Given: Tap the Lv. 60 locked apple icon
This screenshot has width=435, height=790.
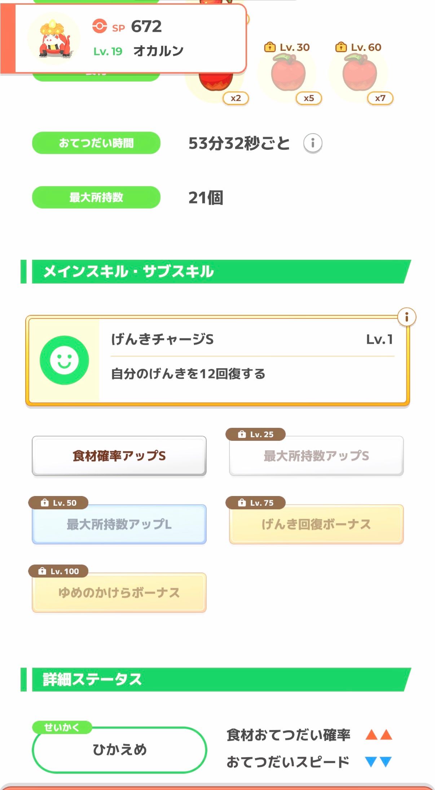Looking at the screenshot, I should click(x=359, y=74).
